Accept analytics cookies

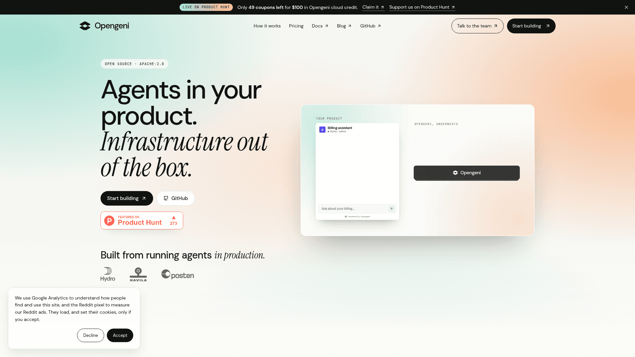(x=120, y=335)
